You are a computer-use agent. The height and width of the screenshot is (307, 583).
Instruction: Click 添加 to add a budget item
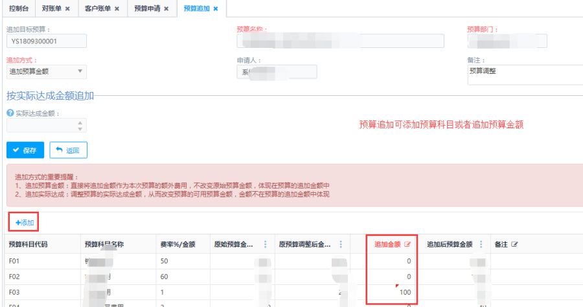pyautogui.click(x=25, y=222)
